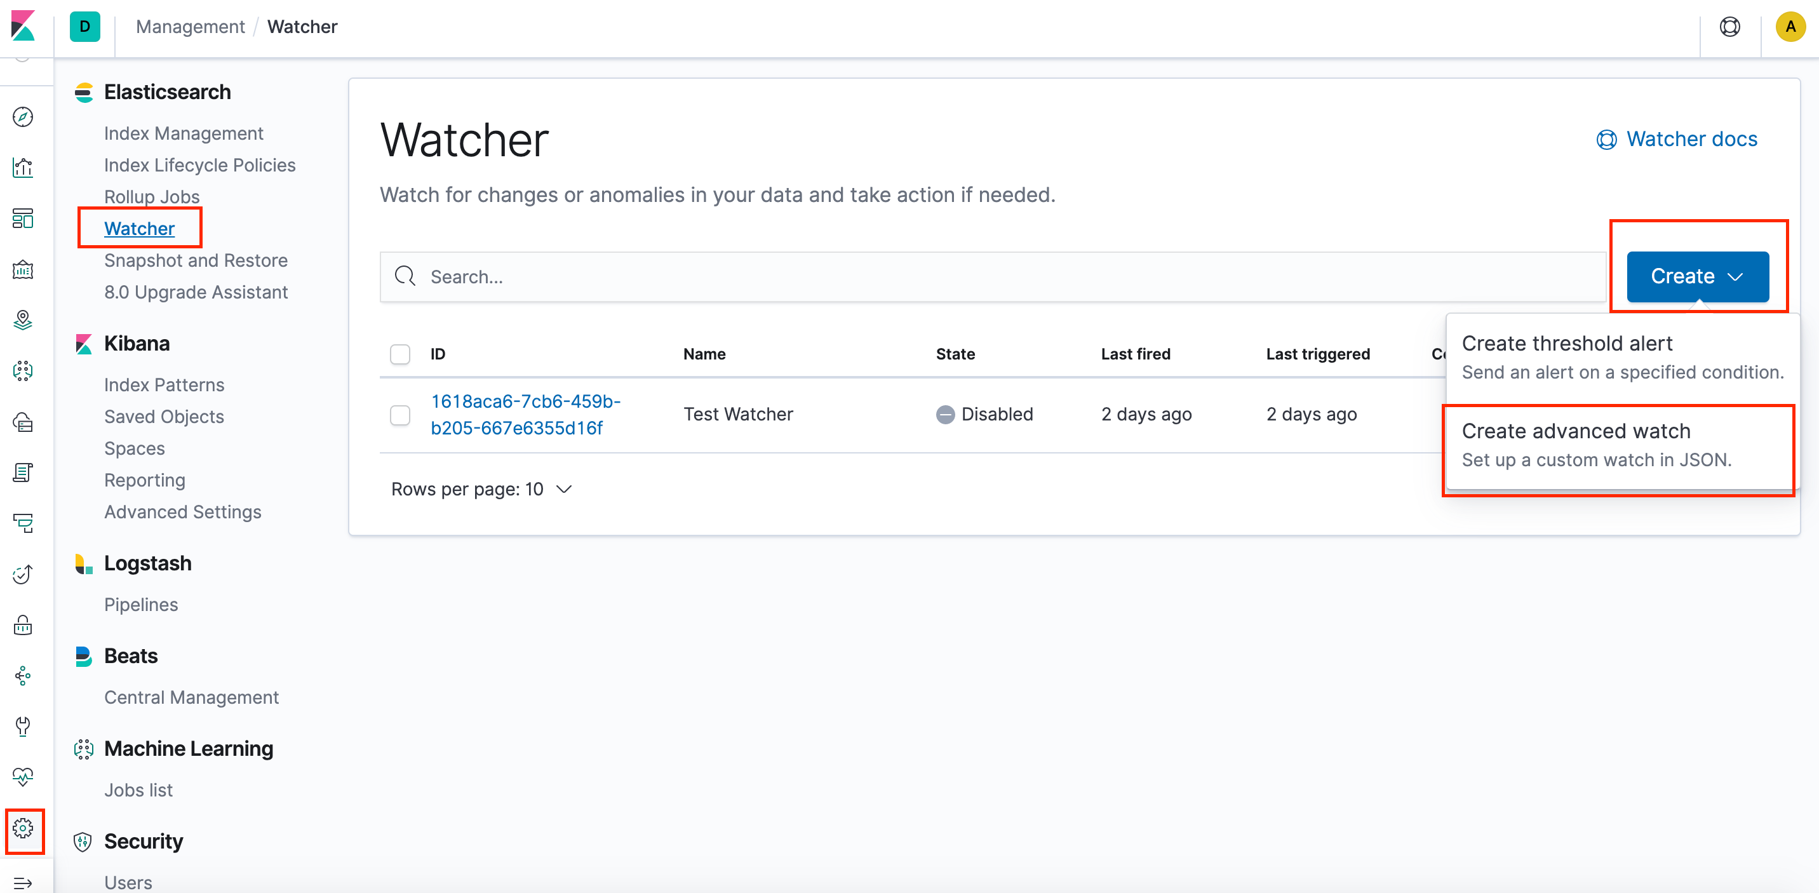Open the Visualize app icon
1819x893 pixels.
coord(23,168)
